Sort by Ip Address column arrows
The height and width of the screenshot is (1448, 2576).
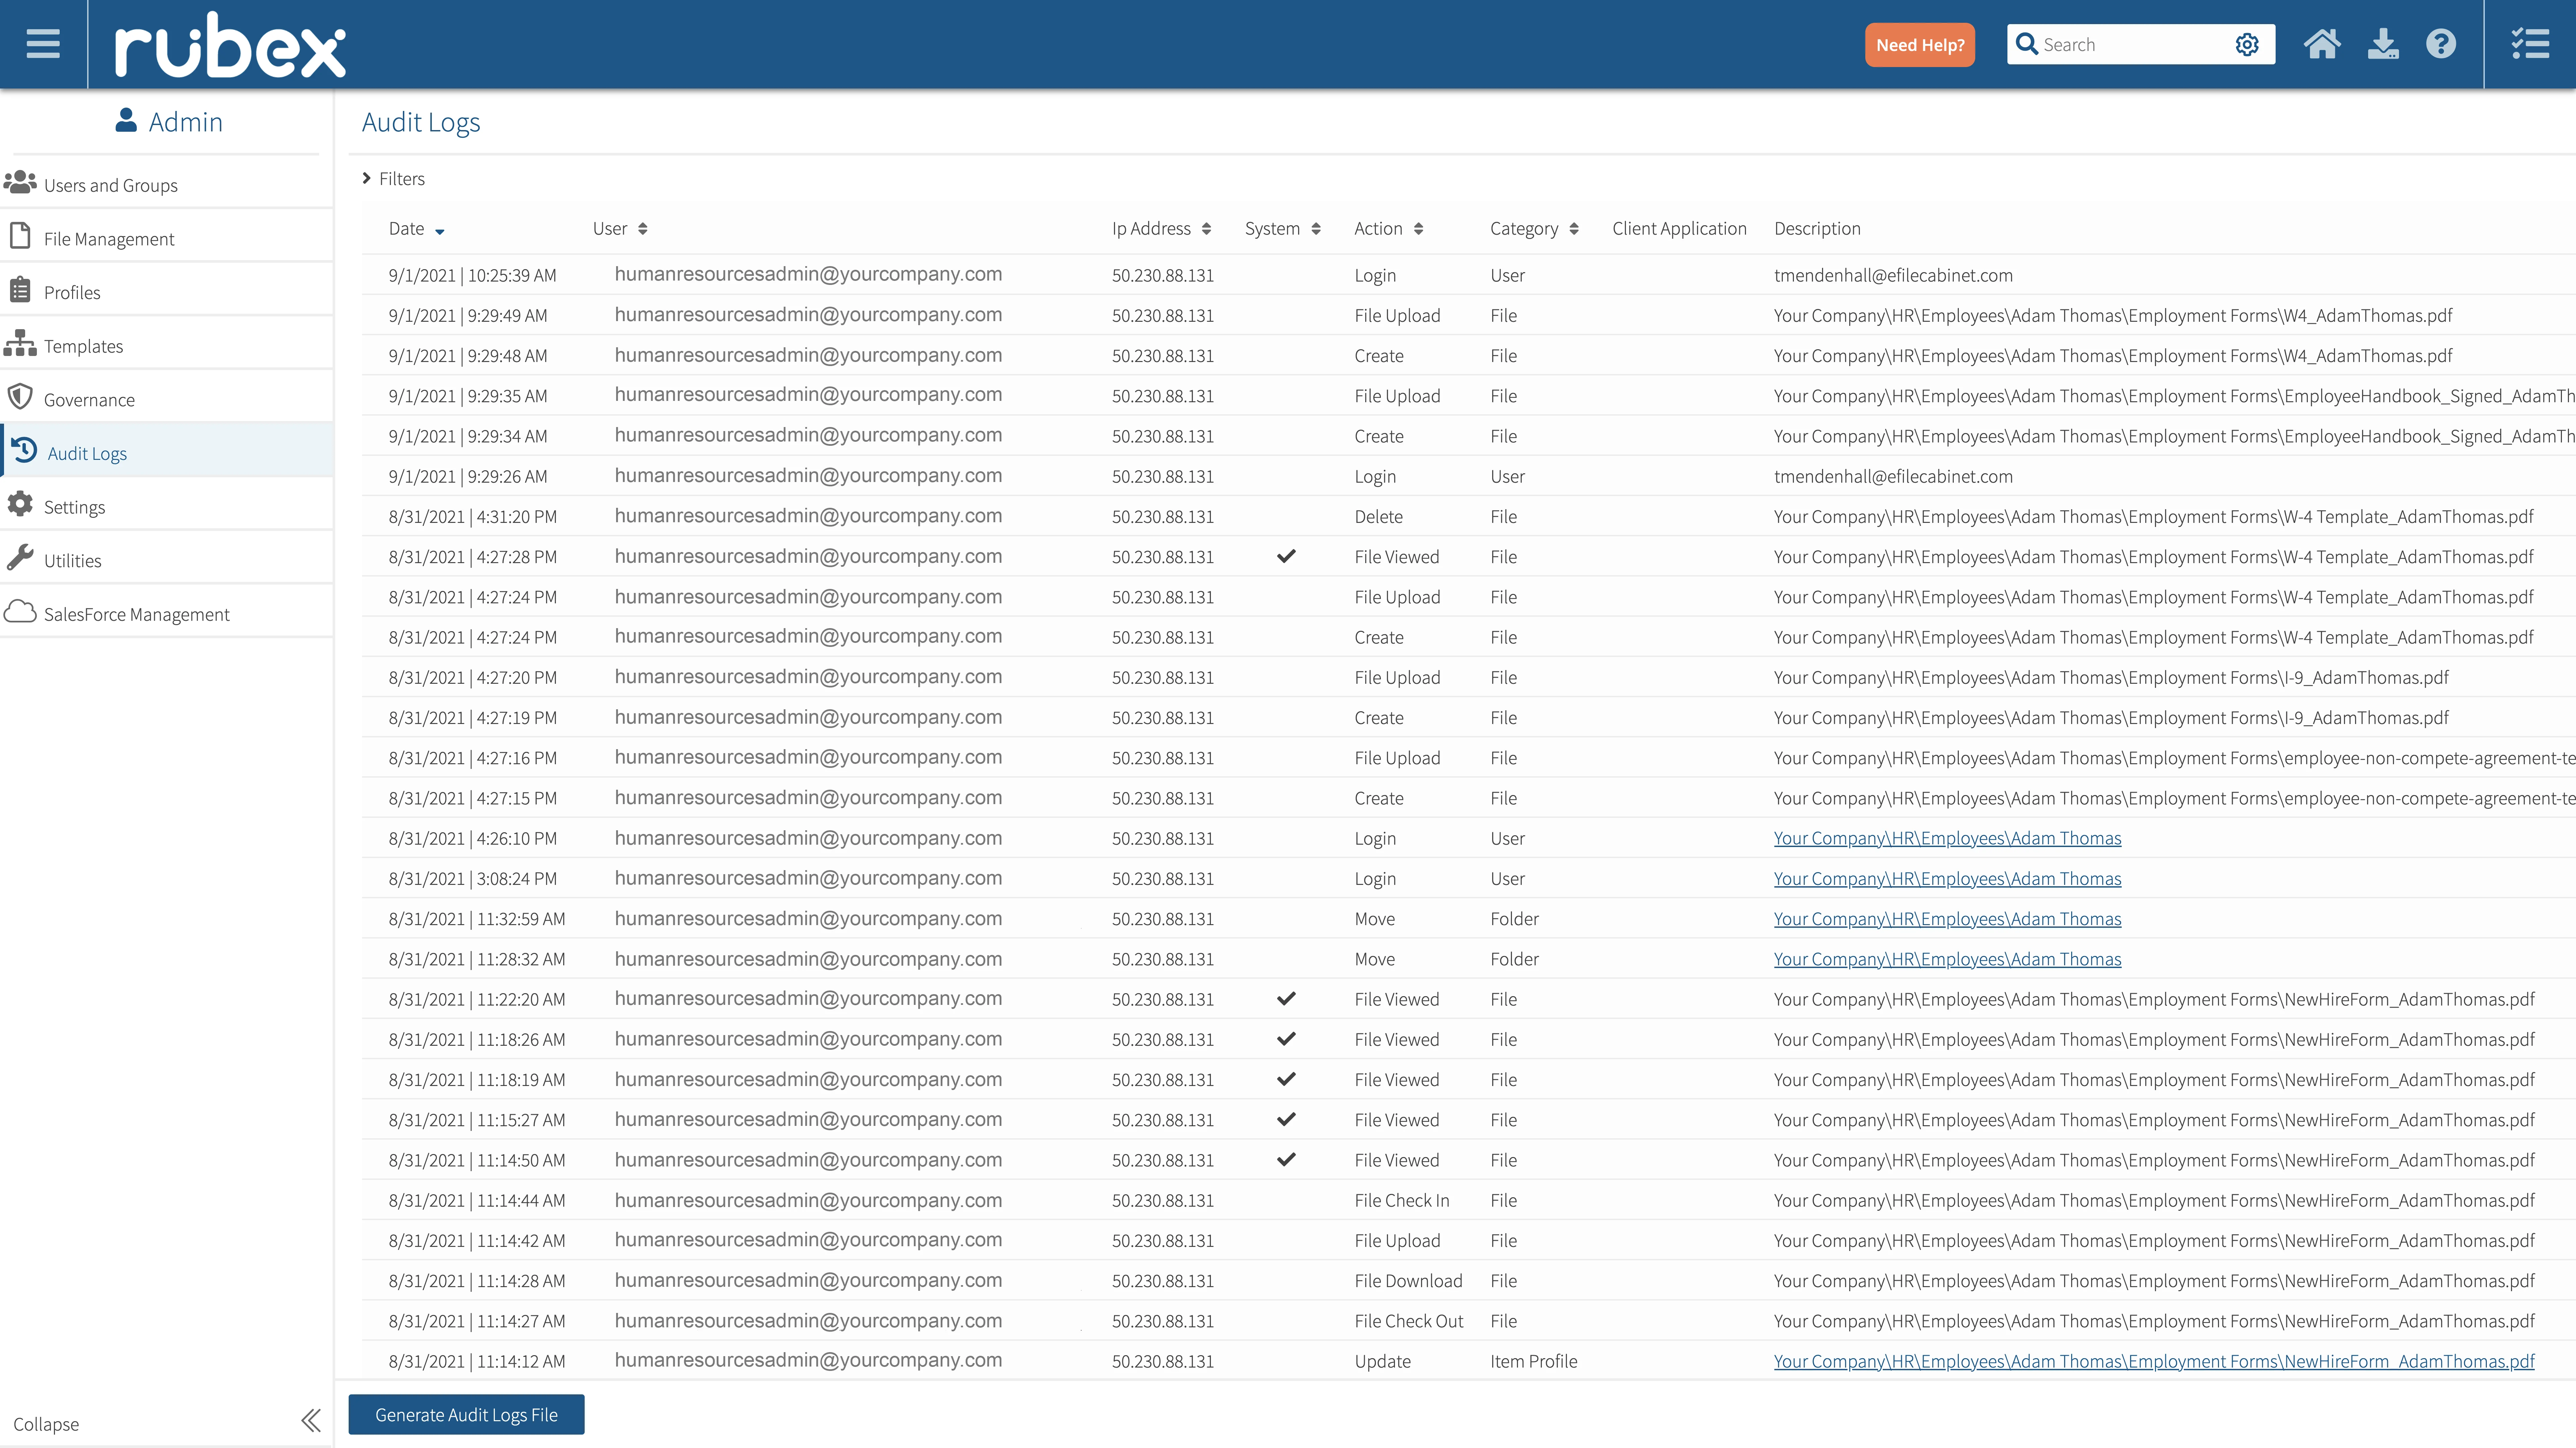[1206, 229]
